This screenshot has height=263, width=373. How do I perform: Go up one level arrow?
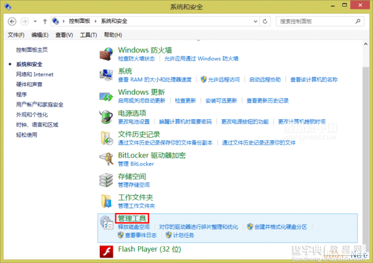click(x=45, y=22)
